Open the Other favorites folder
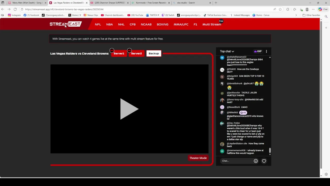The height and width of the screenshot is (186, 330). pyautogui.click(x=311, y=15)
